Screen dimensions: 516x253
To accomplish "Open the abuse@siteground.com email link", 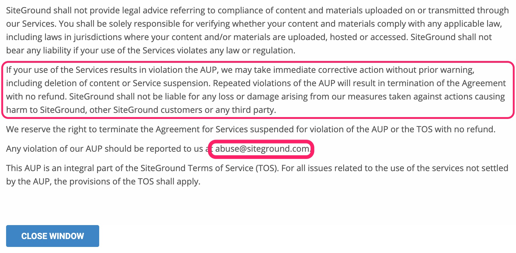I will pyautogui.click(x=262, y=149).
